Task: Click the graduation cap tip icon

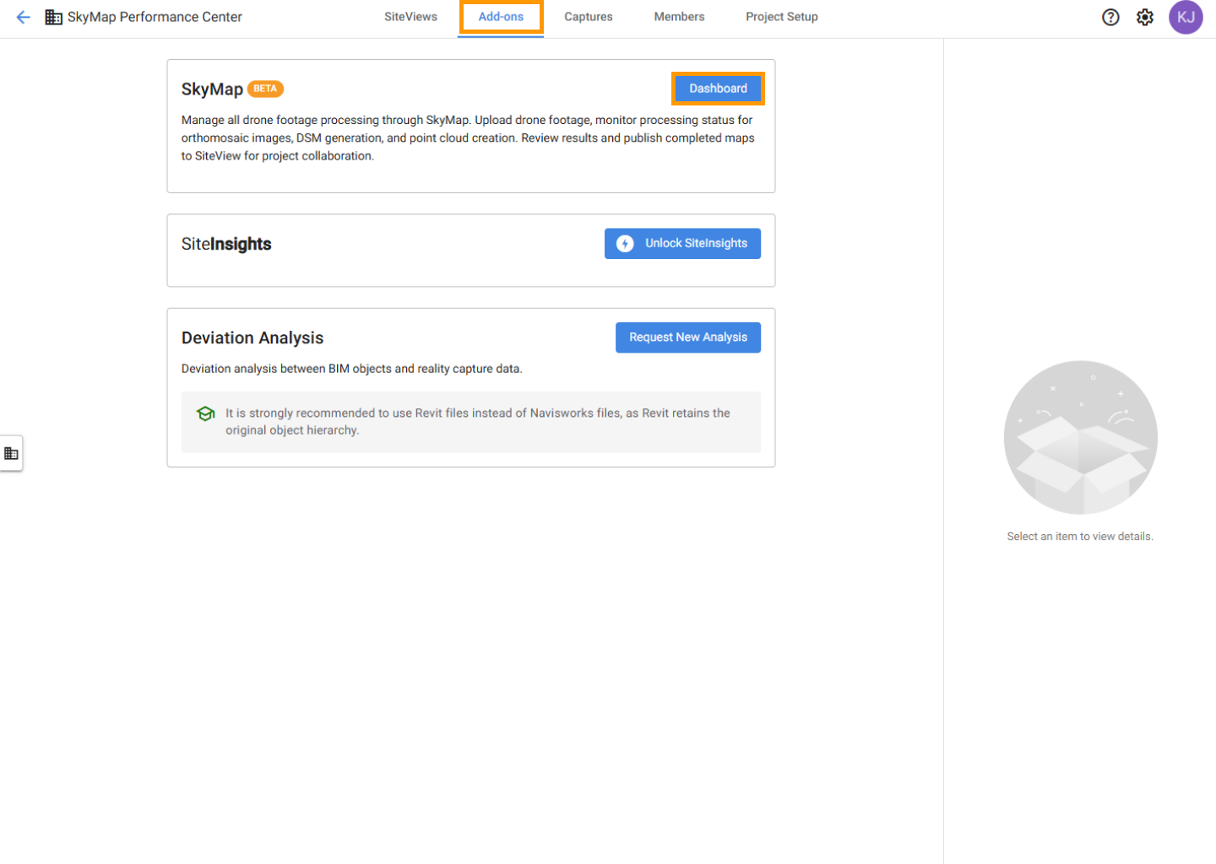Action: tap(205, 413)
